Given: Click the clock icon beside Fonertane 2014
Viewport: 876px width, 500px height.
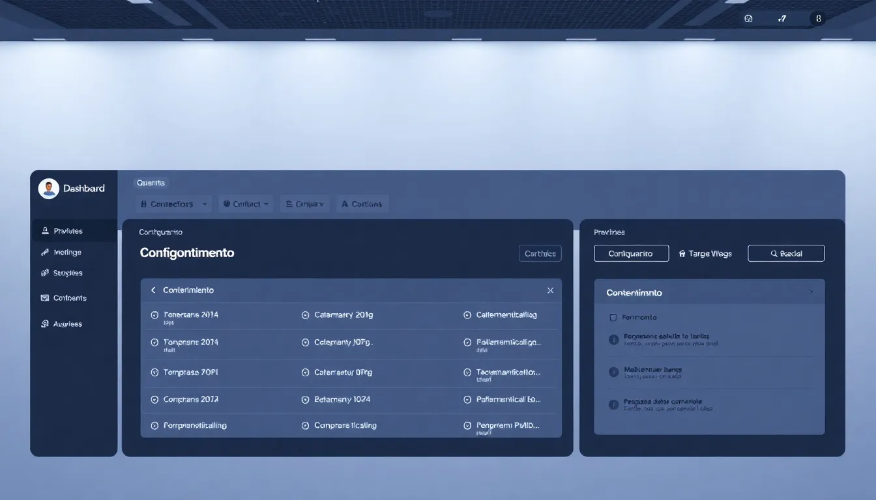Looking at the screenshot, I should [154, 314].
